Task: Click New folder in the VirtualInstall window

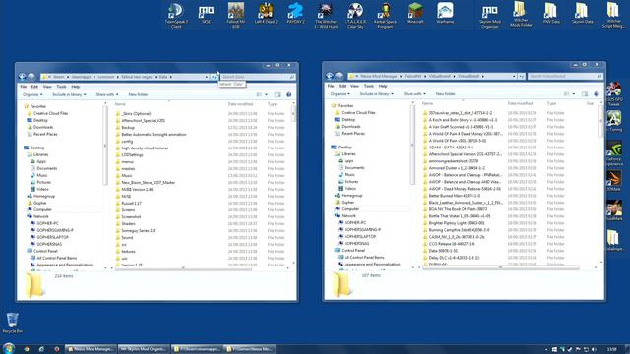Action: (446, 94)
